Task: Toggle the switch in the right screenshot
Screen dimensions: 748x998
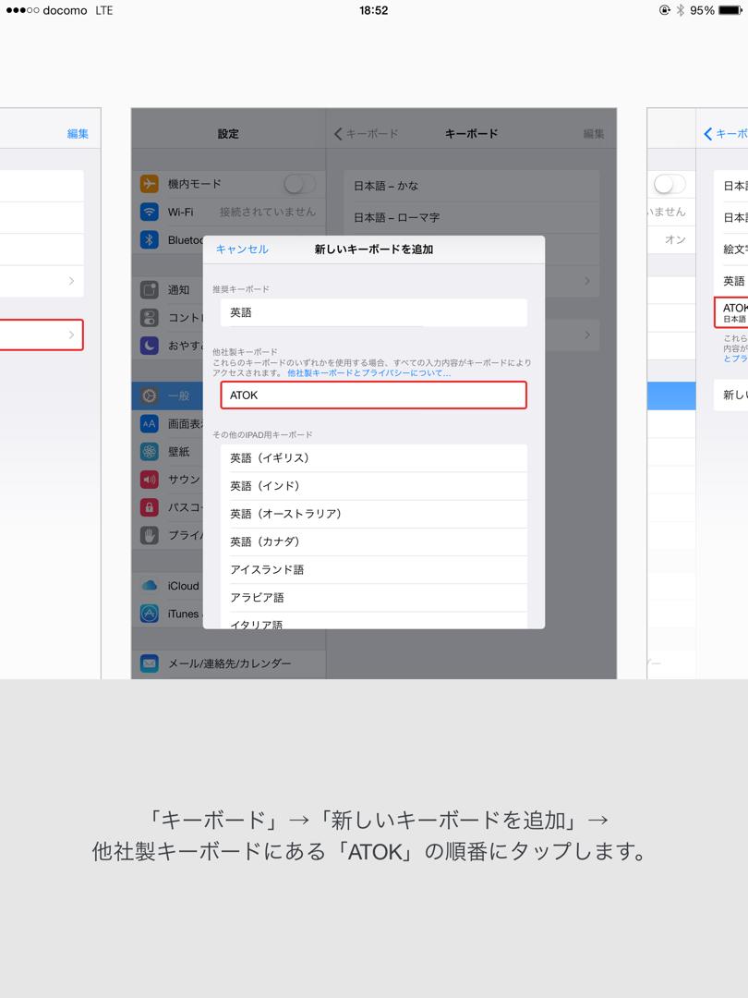Action: [670, 184]
